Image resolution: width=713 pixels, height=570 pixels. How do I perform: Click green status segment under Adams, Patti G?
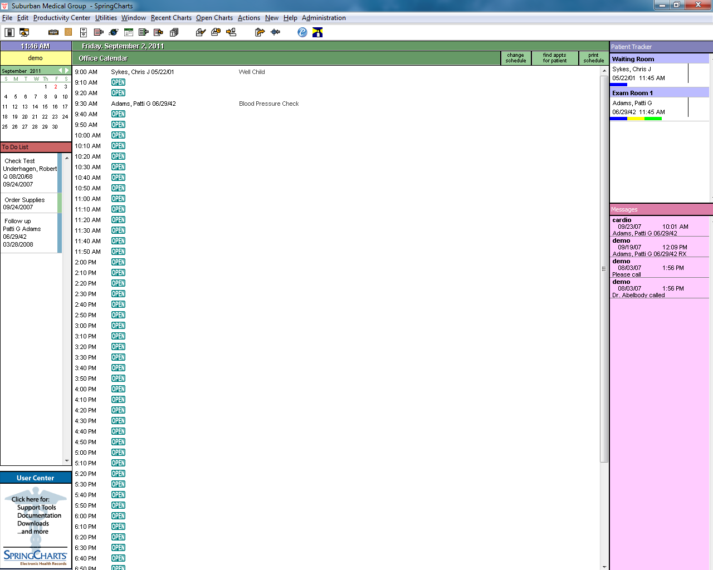coord(653,119)
